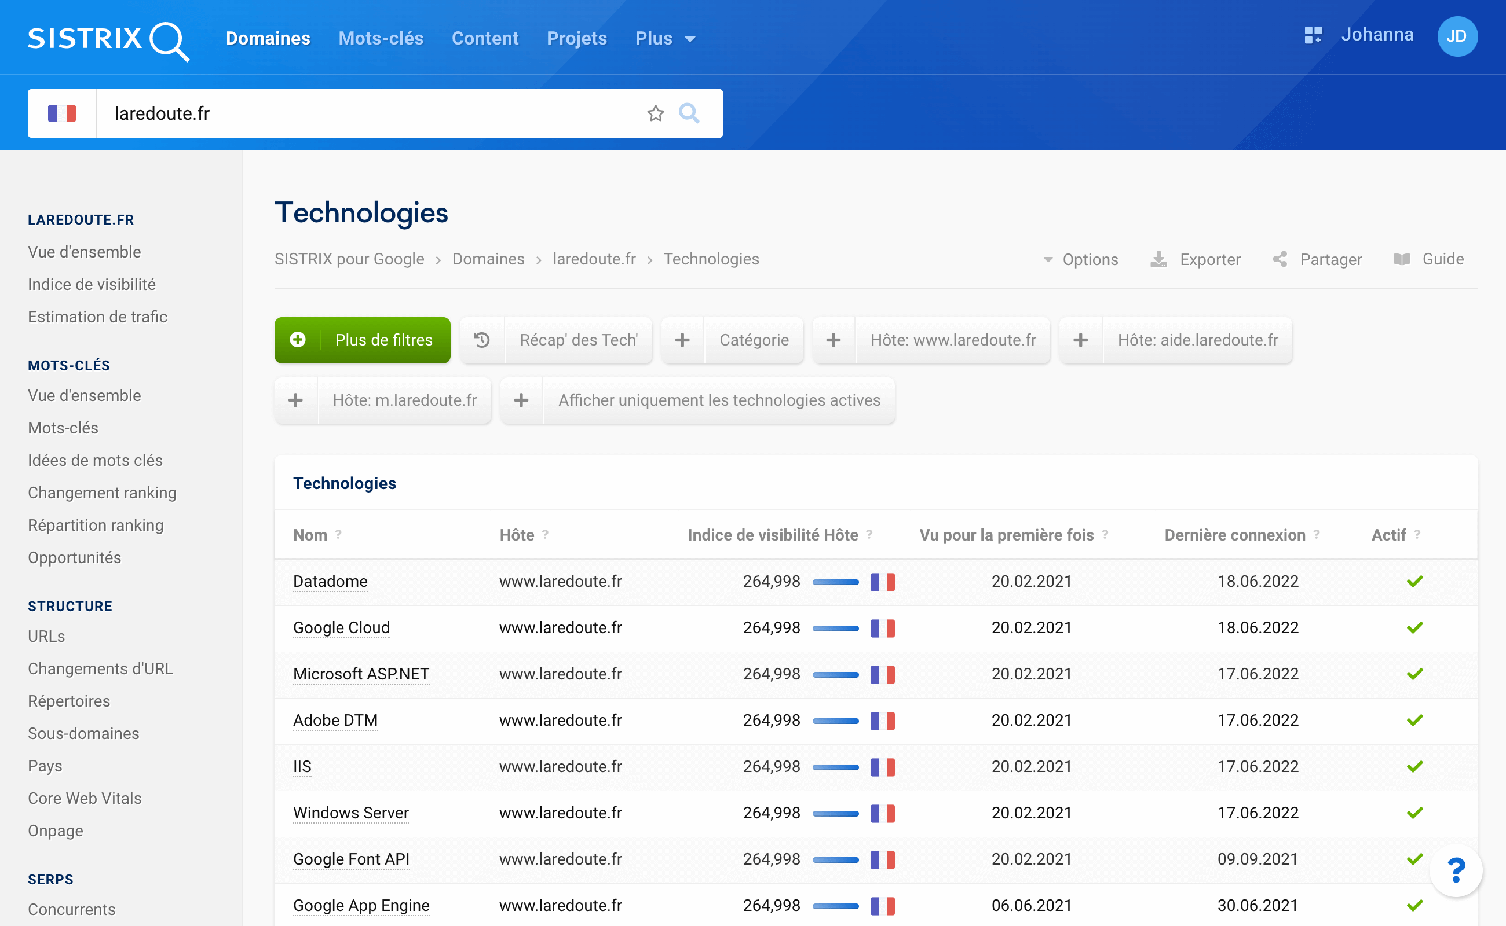Click Afficher uniquement les technologies actives
This screenshot has height=926, width=1506.
697,400
